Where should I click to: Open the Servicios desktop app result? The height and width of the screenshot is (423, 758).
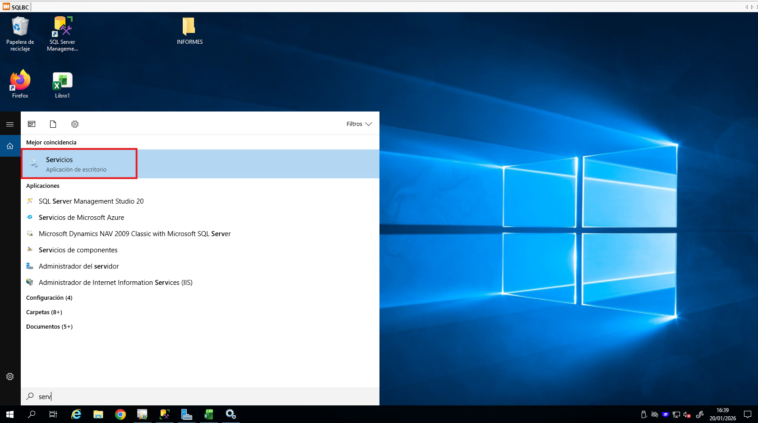[x=200, y=164]
